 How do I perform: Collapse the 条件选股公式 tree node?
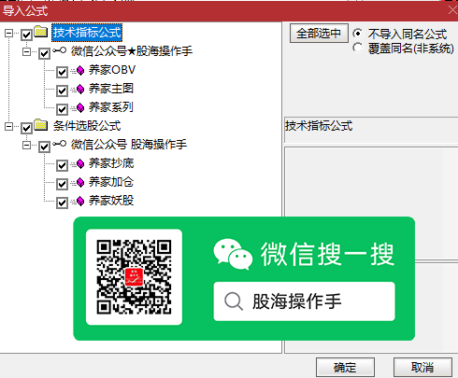[9, 126]
